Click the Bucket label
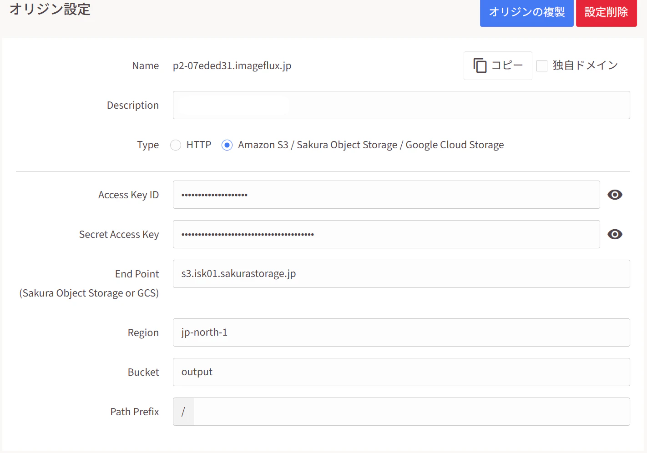The height and width of the screenshot is (453, 647). tap(143, 372)
